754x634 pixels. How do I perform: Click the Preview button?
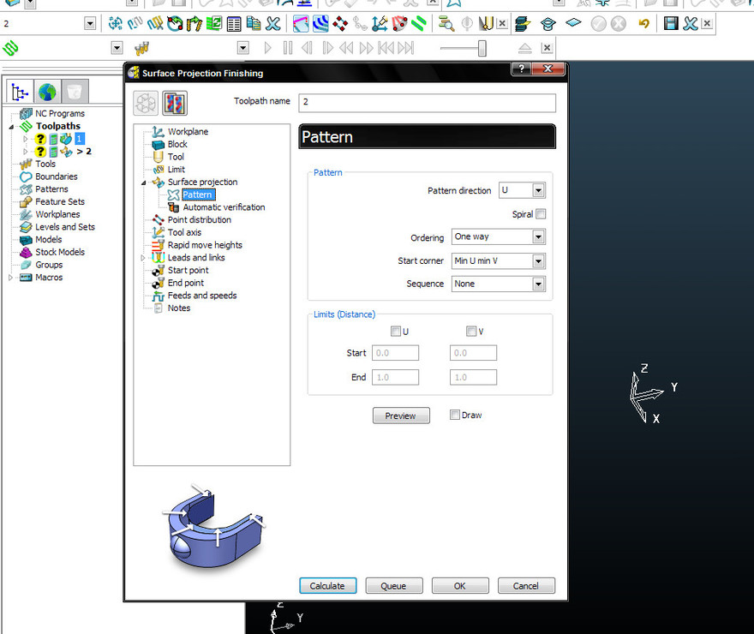point(400,416)
